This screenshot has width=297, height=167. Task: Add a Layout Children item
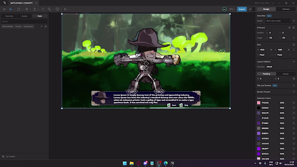294,62
